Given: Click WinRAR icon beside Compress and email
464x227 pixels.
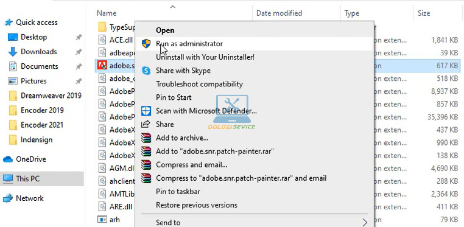Looking at the screenshot, I should pyautogui.click(x=146, y=165).
